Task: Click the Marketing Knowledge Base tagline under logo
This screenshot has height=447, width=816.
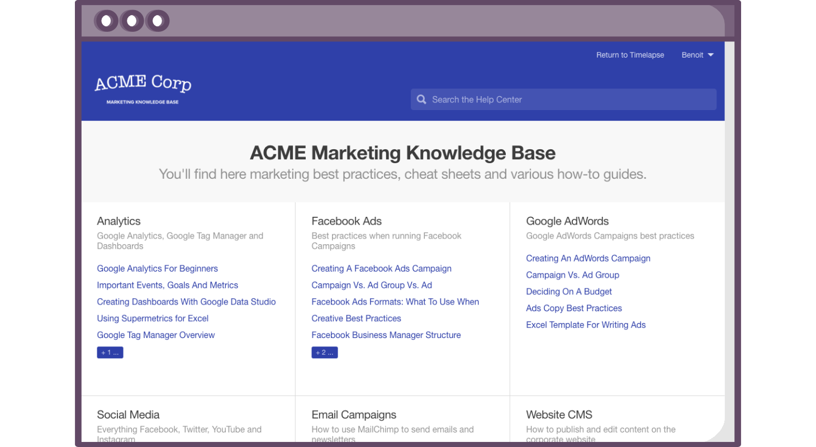Action: point(143,102)
